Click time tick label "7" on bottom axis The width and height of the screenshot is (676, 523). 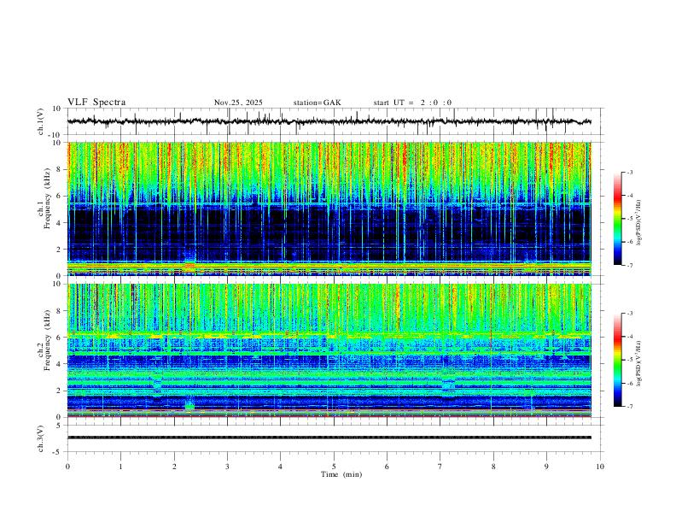tap(440, 467)
